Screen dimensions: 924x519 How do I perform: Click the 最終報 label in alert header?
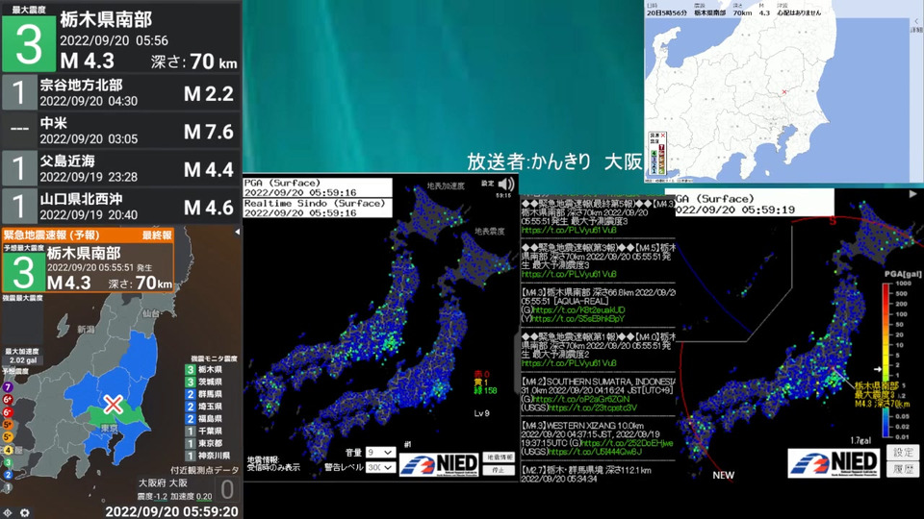(x=157, y=235)
